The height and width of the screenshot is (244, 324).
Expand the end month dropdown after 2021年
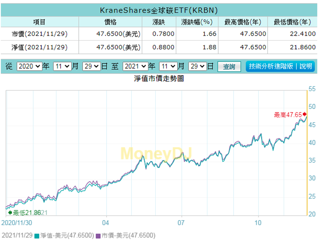pyautogui.click(x=168, y=66)
